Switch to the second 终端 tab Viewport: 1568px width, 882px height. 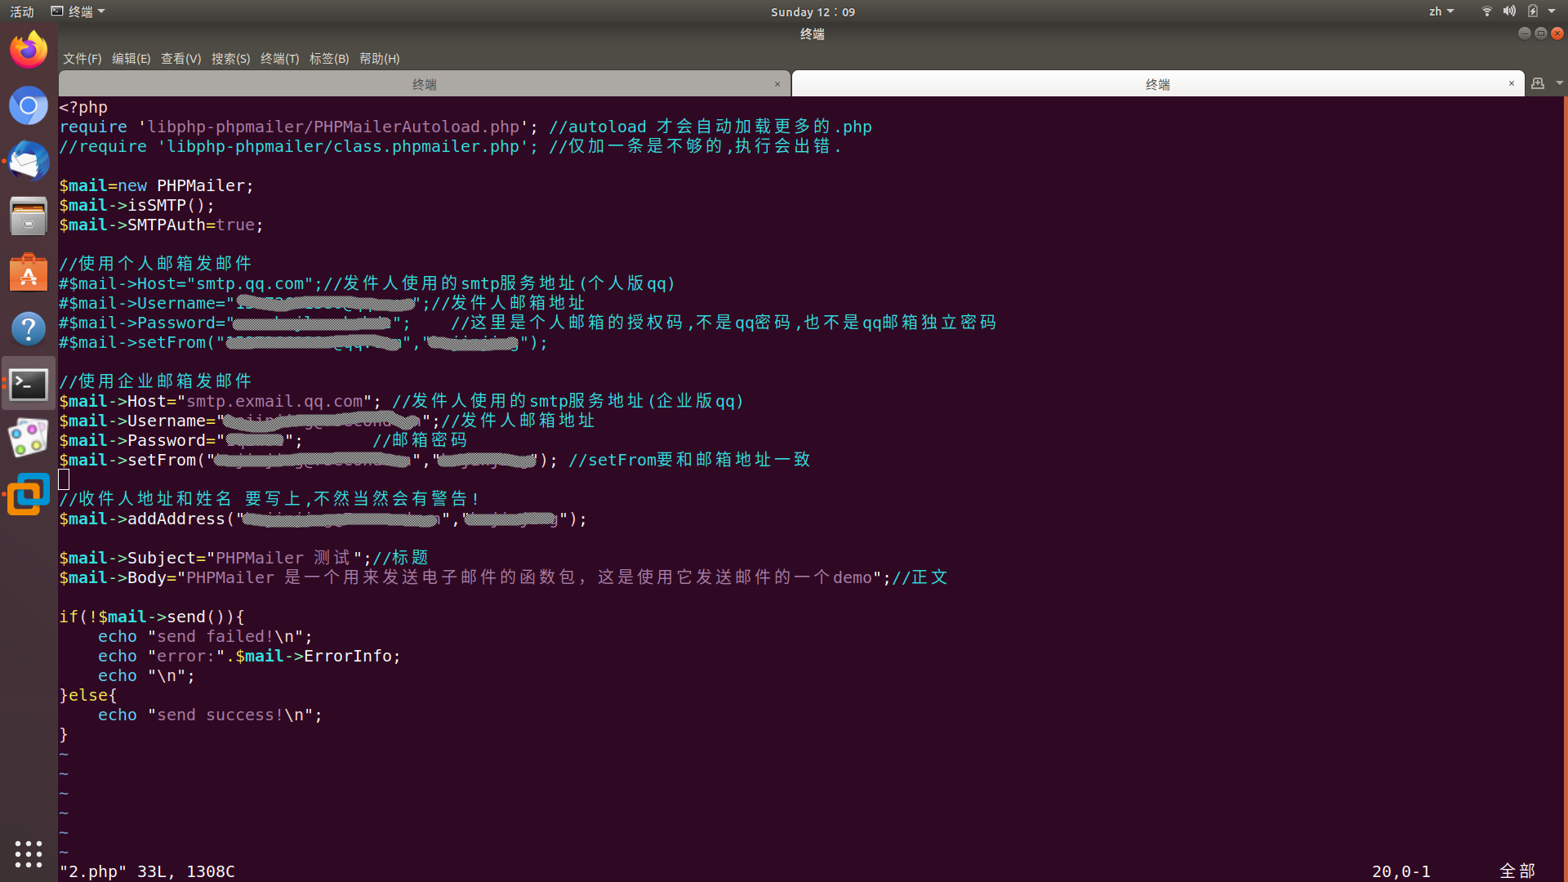click(1157, 83)
